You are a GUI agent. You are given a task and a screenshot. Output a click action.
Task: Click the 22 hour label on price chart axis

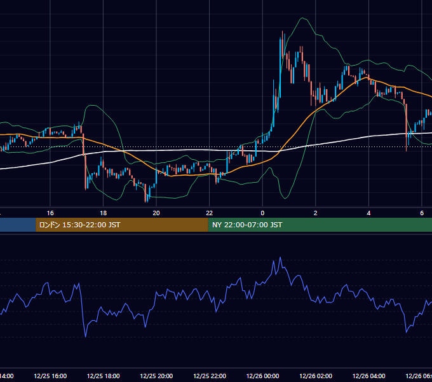coord(210,213)
